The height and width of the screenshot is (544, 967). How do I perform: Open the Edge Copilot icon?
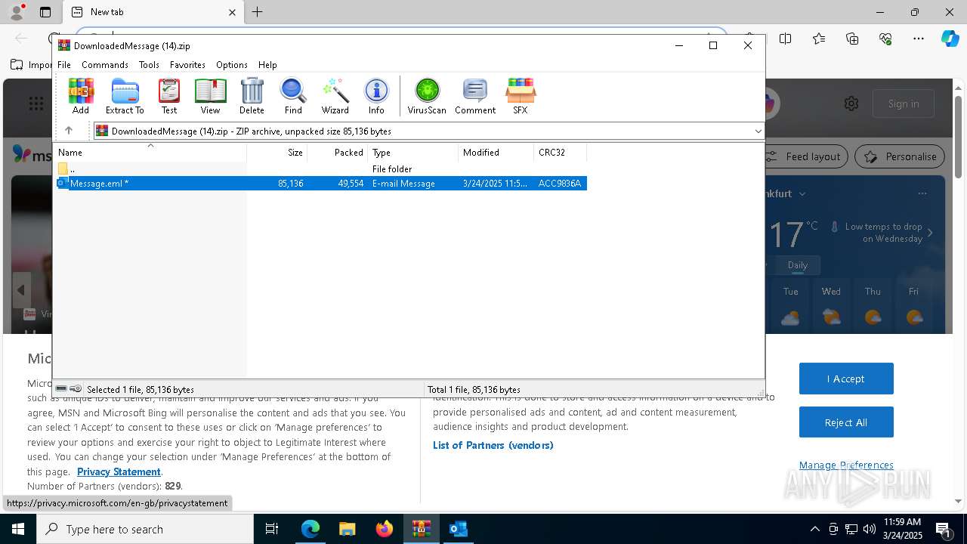[950, 39]
